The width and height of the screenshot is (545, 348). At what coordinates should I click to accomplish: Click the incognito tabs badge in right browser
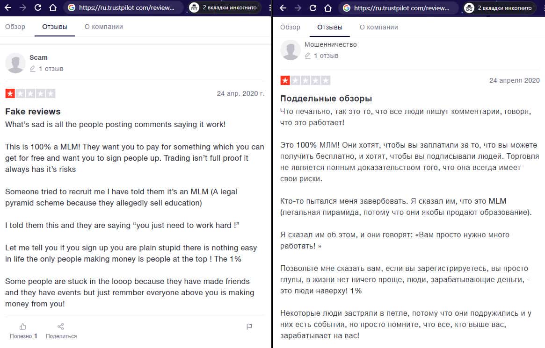(499, 7)
